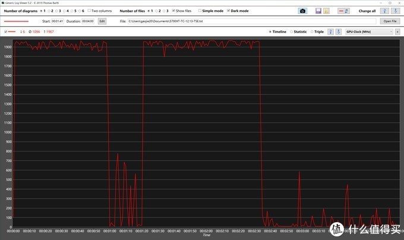Set Number of files to 1
Viewport: 404px width, 240px height.
click(149, 11)
